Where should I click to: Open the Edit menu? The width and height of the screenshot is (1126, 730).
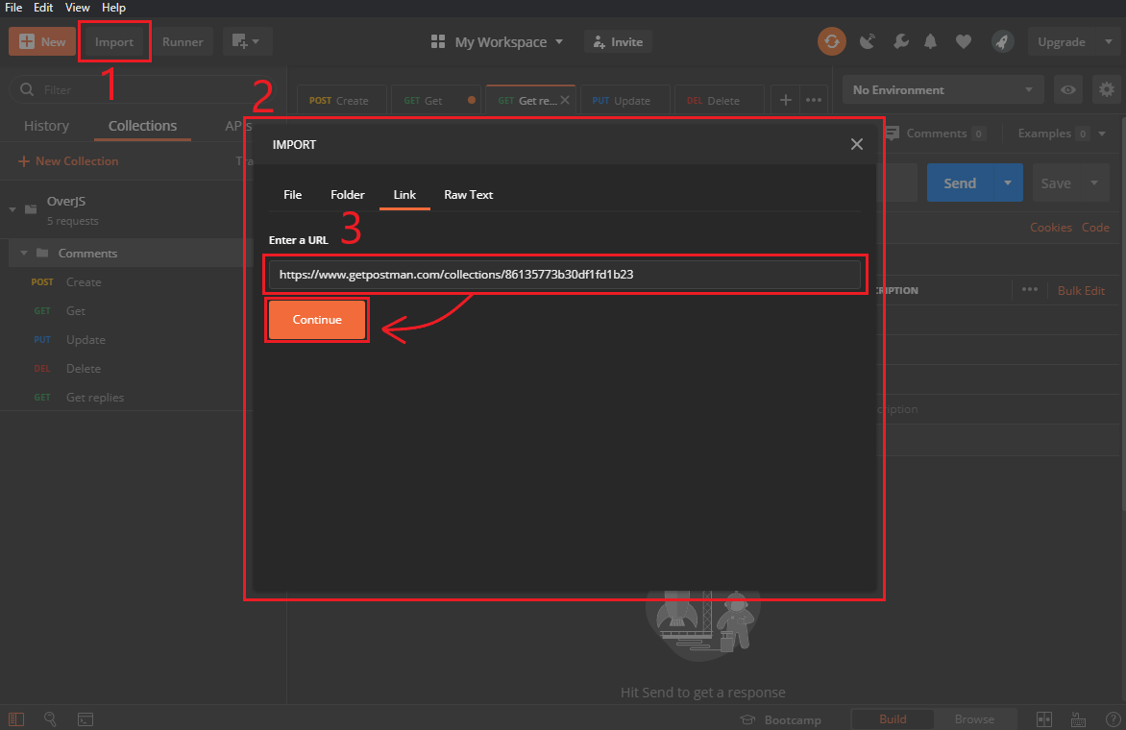[43, 7]
